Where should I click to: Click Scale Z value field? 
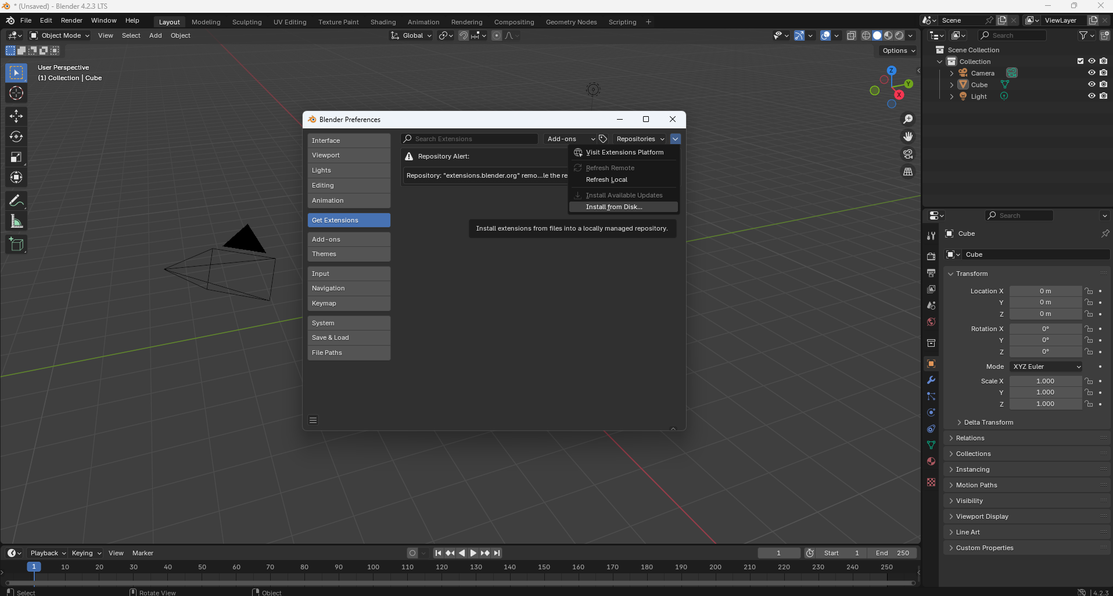[x=1045, y=404]
